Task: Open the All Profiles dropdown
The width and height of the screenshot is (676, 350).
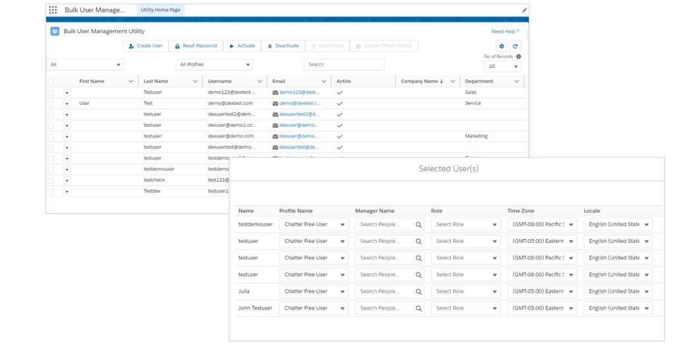Action: pos(215,65)
